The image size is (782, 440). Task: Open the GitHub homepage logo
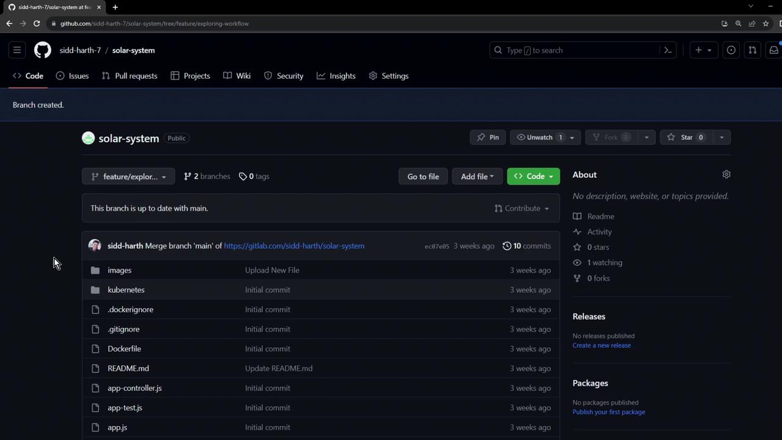pyautogui.click(x=43, y=50)
